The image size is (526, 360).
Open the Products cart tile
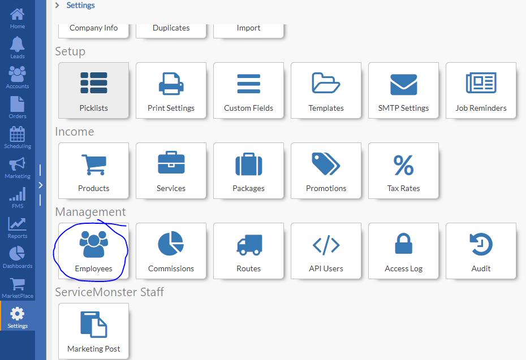tap(93, 170)
